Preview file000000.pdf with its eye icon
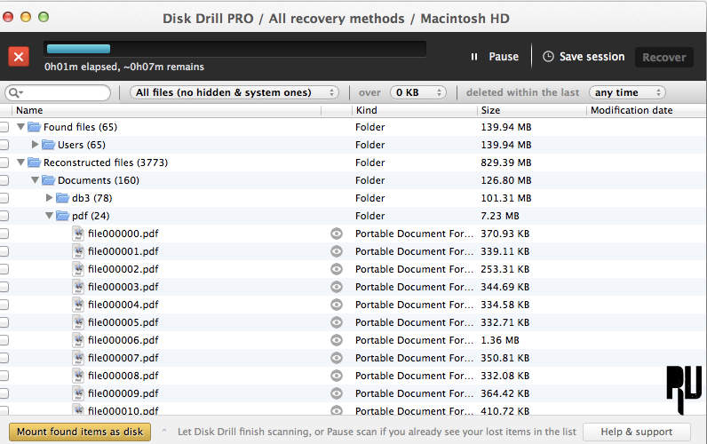Image resolution: width=707 pixels, height=444 pixels. pyautogui.click(x=337, y=234)
